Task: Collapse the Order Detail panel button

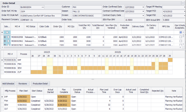Action: pyautogui.click(x=183, y=3)
